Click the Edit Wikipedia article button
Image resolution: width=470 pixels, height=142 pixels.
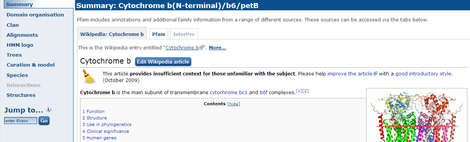[x=163, y=62]
